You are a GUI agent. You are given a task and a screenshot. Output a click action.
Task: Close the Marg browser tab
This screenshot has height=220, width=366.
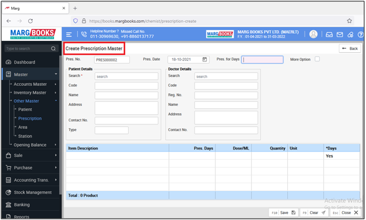pos(64,8)
